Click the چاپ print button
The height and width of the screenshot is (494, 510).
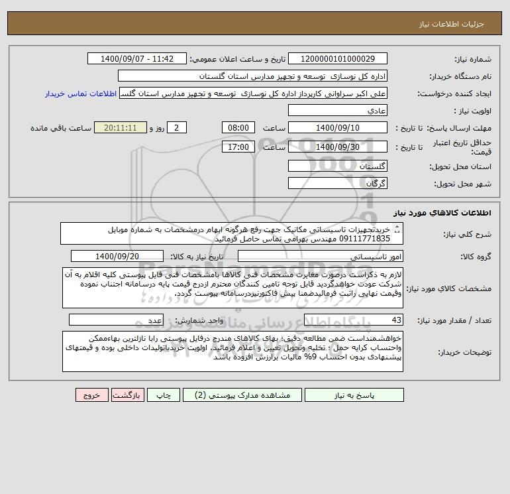pyautogui.click(x=164, y=395)
